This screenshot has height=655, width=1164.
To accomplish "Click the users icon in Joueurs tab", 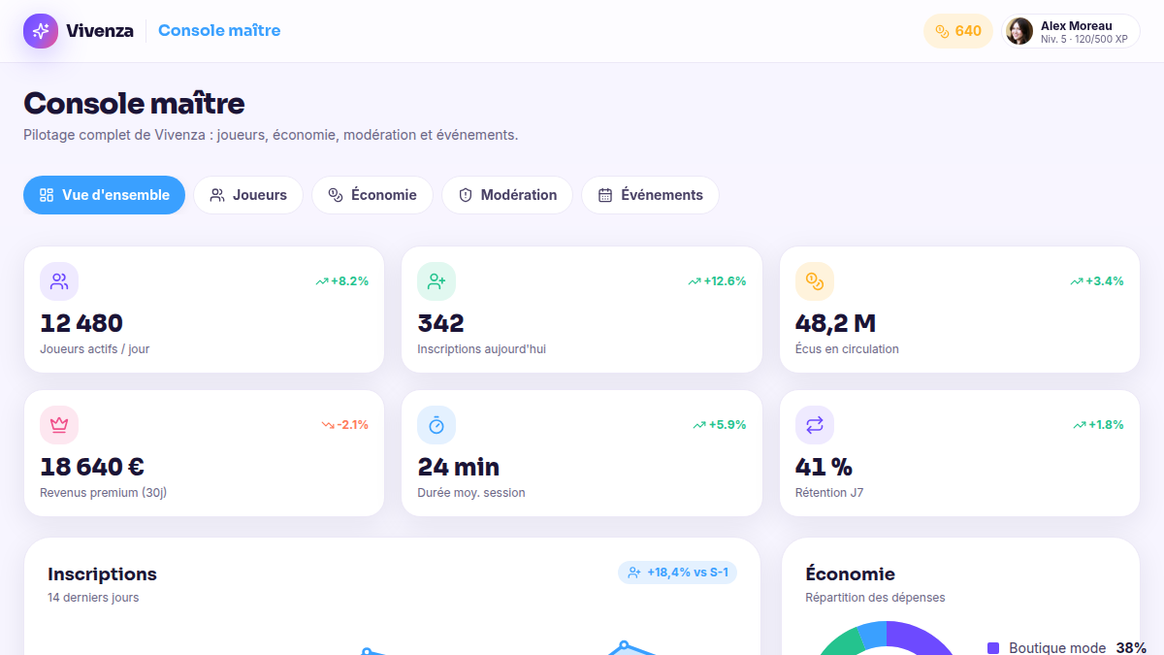I will coord(217,195).
